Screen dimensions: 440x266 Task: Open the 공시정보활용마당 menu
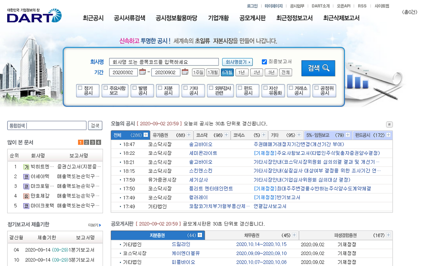[x=176, y=18]
